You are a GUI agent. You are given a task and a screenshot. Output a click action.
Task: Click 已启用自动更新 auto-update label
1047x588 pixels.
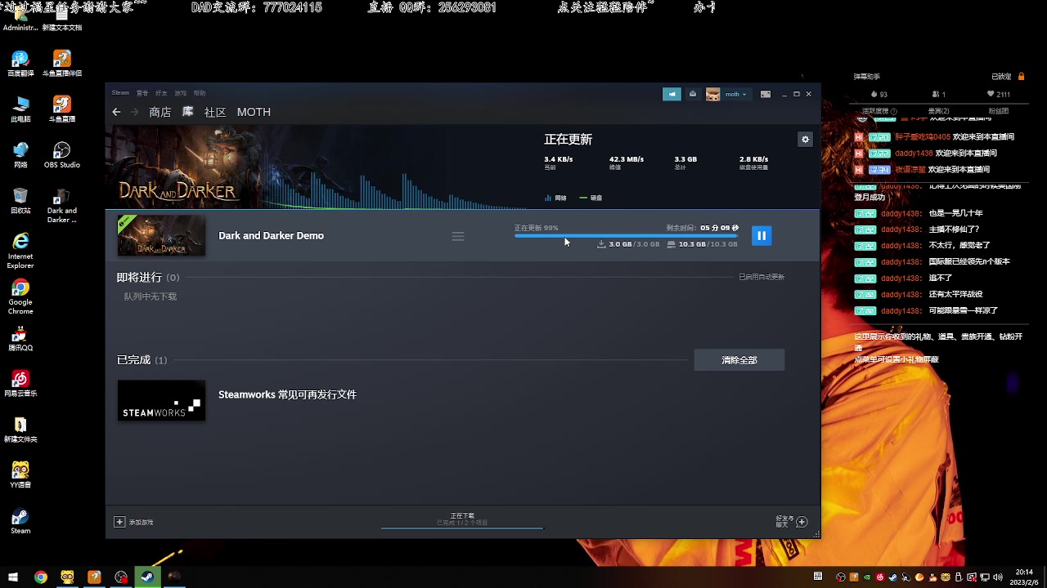point(762,277)
